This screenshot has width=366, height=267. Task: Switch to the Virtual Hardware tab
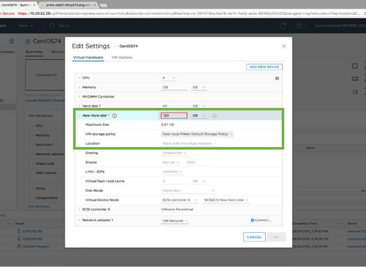[x=88, y=58]
